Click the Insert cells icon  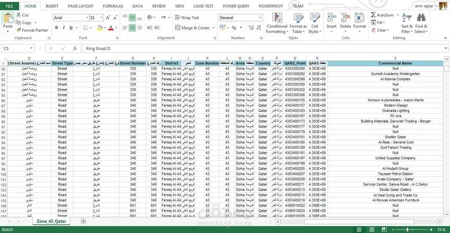(332, 18)
